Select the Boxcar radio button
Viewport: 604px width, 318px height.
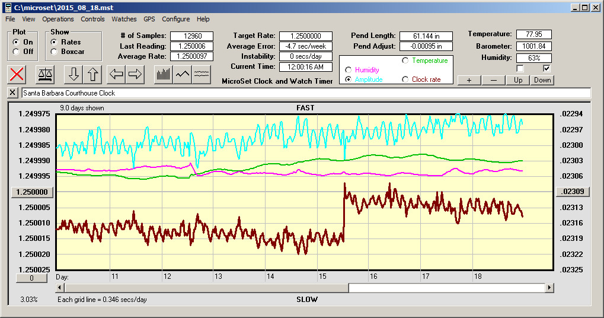pos(54,52)
